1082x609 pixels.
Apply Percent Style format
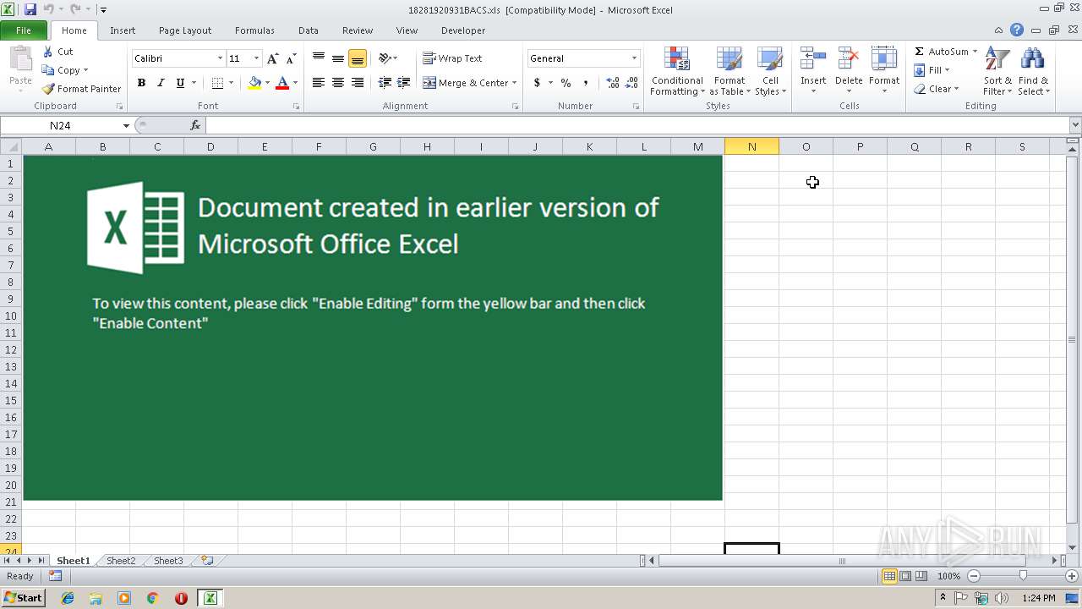(x=566, y=83)
